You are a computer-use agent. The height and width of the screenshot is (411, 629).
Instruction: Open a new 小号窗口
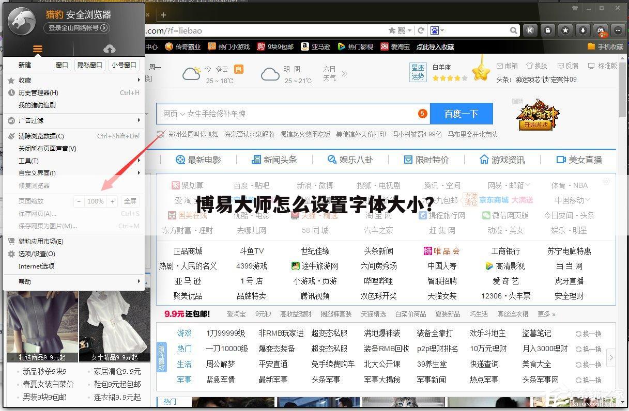coord(124,65)
